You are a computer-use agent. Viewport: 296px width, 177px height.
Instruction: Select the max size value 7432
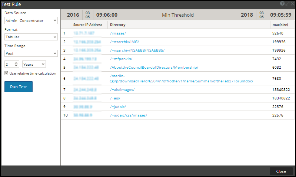tap(277, 59)
